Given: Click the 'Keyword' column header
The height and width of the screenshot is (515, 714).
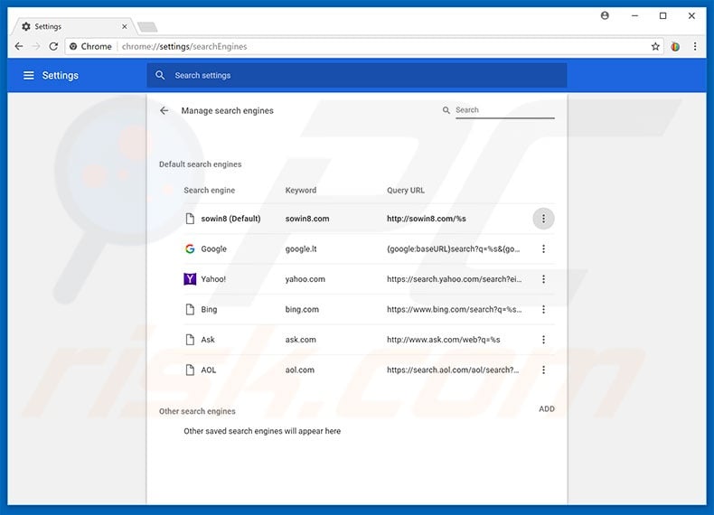Looking at the screenshot, I should [301, 191].
